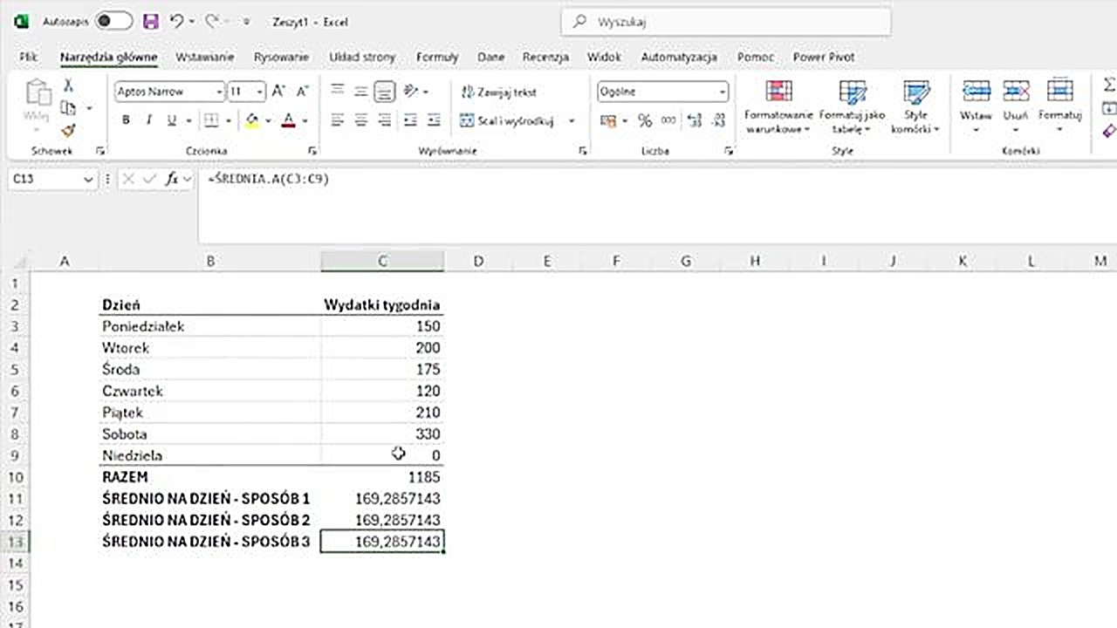The height and width of the screenshot is (628, 1117).
Task: Click the Save floppy disk icon
Action: tap(150, 22)
